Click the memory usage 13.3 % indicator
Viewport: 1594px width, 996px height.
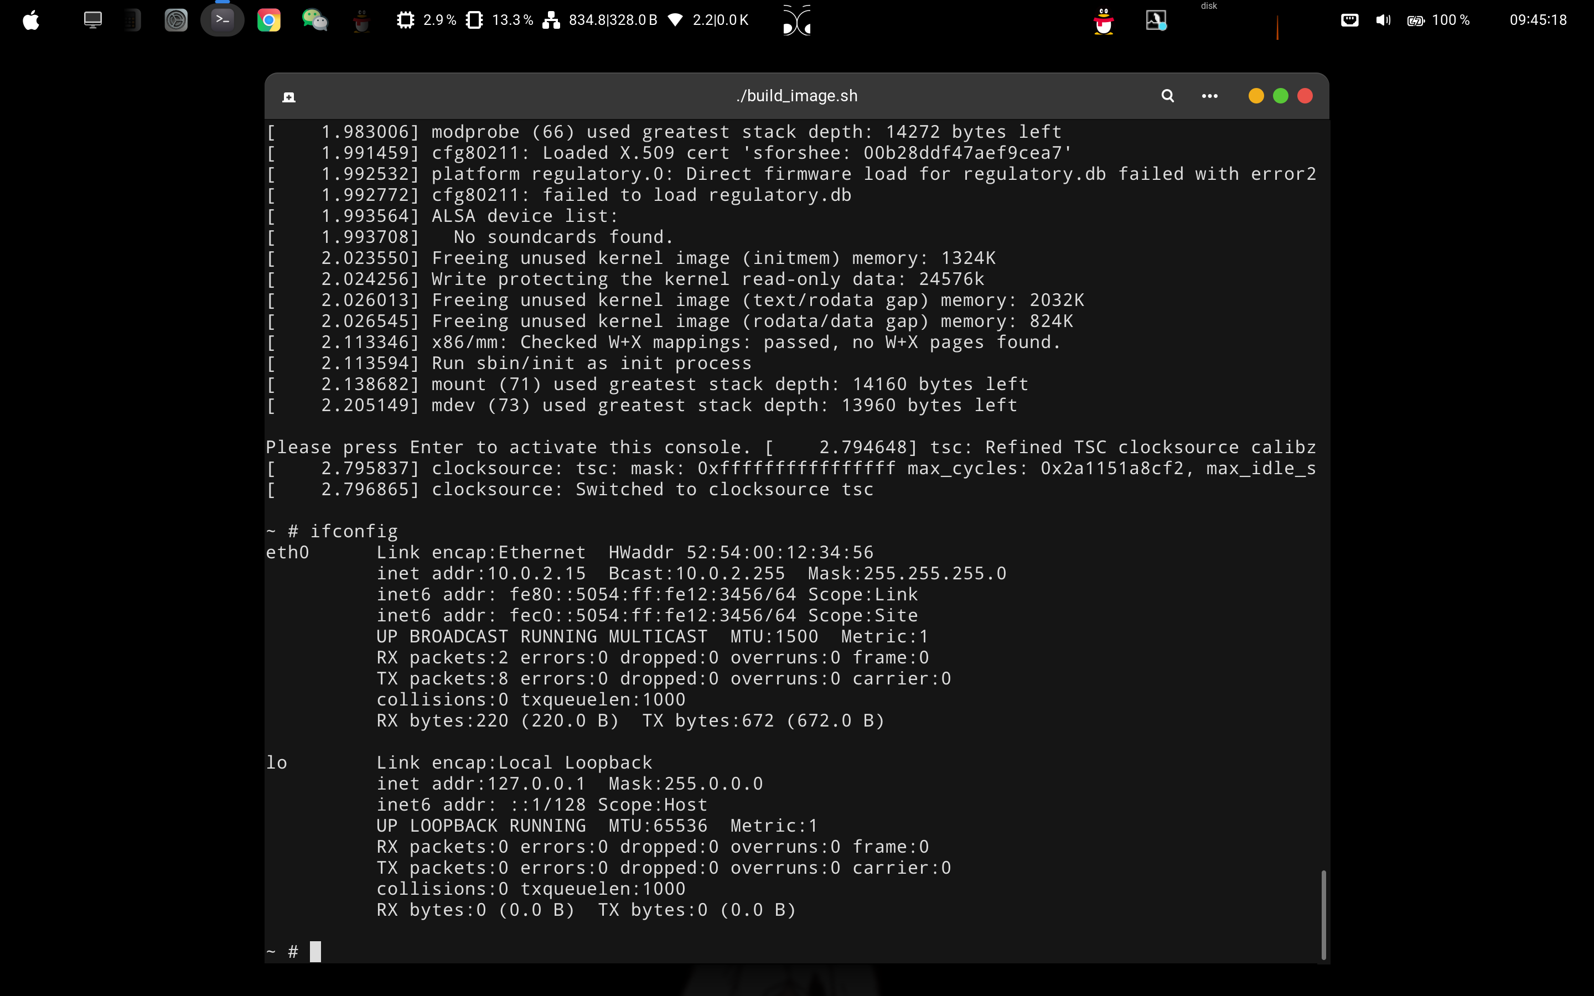pos(499,20)
